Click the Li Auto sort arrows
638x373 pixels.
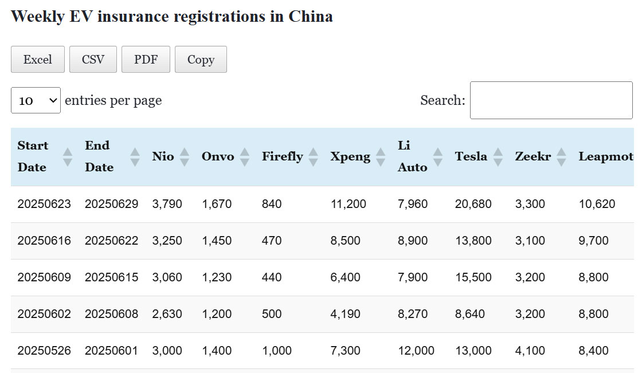(438, 157)
